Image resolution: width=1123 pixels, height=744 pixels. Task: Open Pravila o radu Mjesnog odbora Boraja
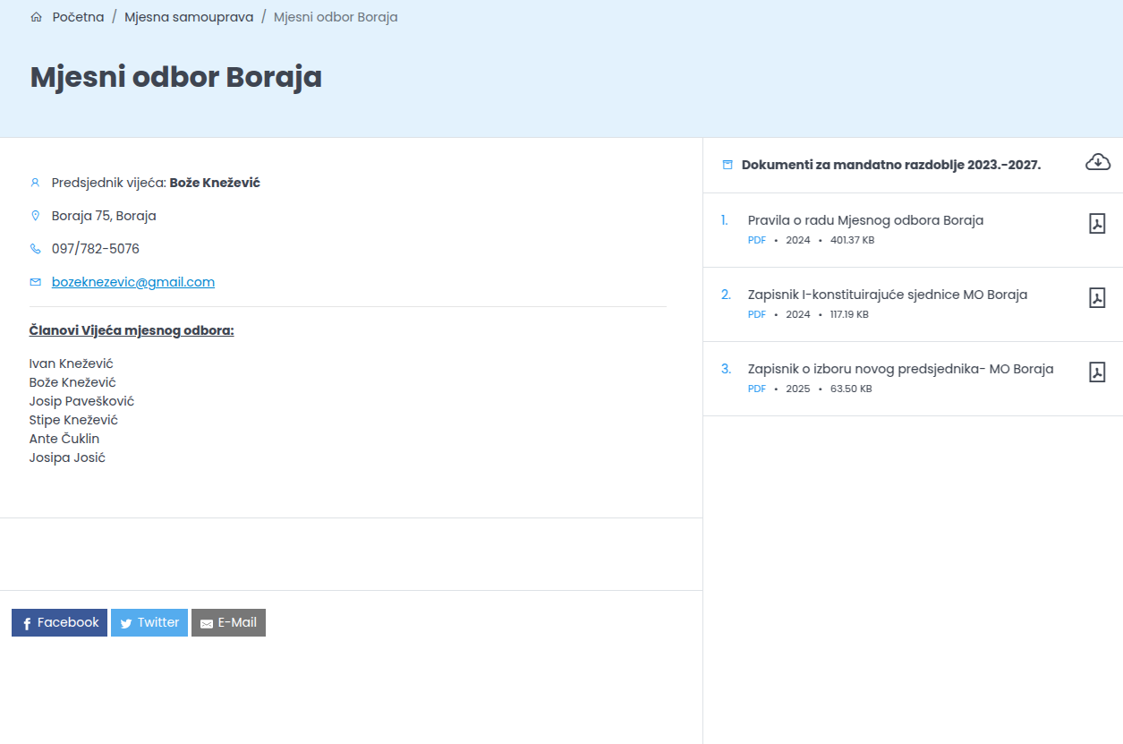pyautogui.click(x=865, y=220)
